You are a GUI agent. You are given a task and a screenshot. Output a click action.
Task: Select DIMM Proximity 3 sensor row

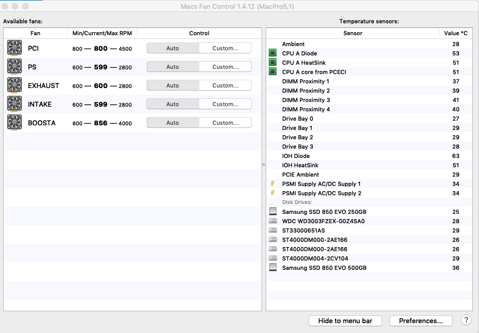click(369, 100)
